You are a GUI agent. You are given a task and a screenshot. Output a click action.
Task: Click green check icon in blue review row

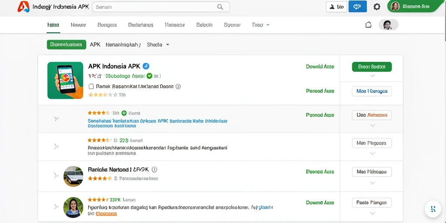point(124,113)
